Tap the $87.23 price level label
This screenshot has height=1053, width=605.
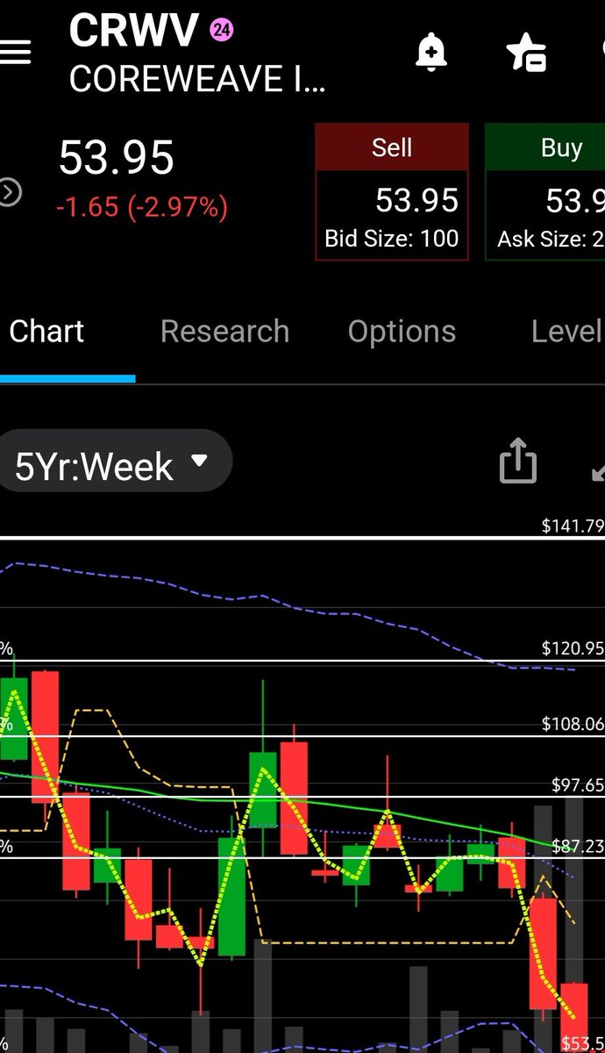(578, 846)
